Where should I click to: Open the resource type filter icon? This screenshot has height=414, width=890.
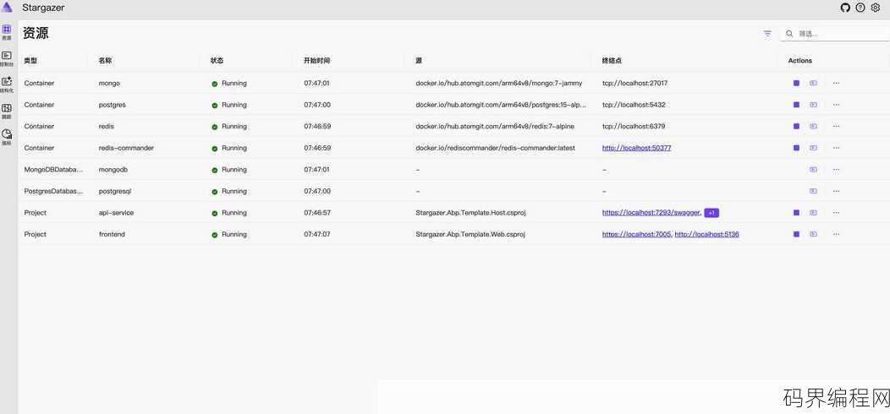767,34
